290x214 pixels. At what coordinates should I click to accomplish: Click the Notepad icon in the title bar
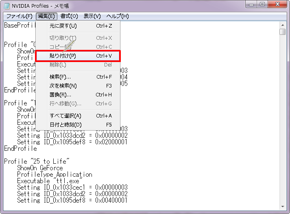click(7, 6)
